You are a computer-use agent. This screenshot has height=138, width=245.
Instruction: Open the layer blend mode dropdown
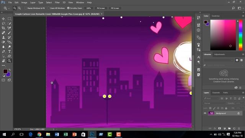click(214, 103)
